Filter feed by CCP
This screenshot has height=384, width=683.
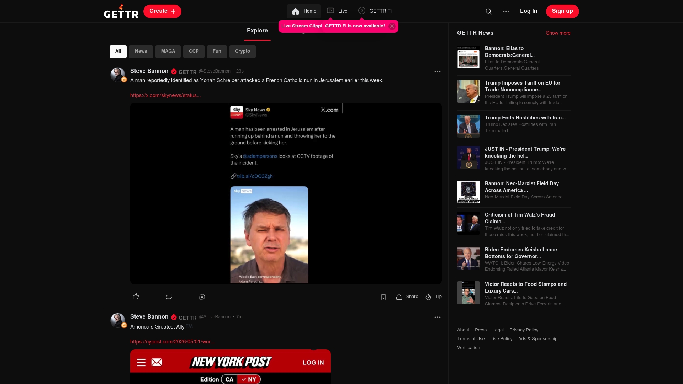(194, 51)
